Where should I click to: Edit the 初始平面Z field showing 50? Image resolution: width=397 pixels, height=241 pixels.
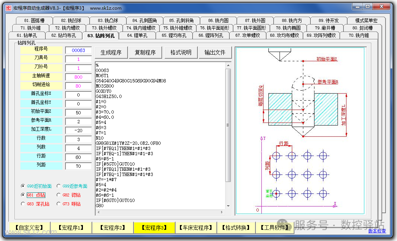click(78, 113)
